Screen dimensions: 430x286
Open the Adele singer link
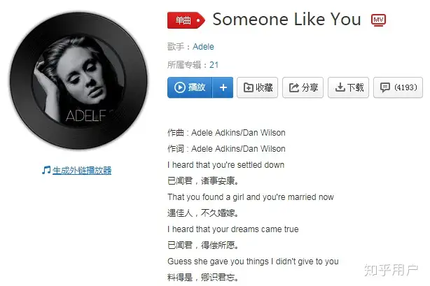click(x=203, y=47)
